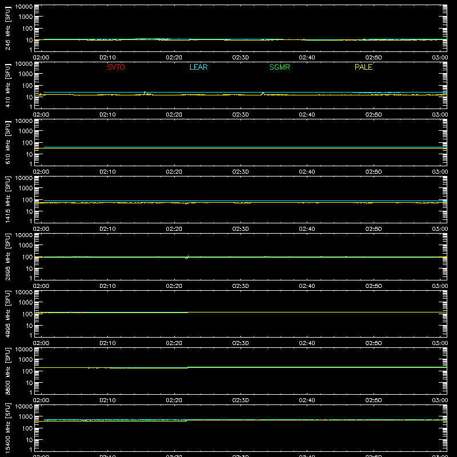Image resolution: width=457 pixels, height=457 pixels.
Task: Select the 2695 MHz [SFU] axis label
Action: 7,256
